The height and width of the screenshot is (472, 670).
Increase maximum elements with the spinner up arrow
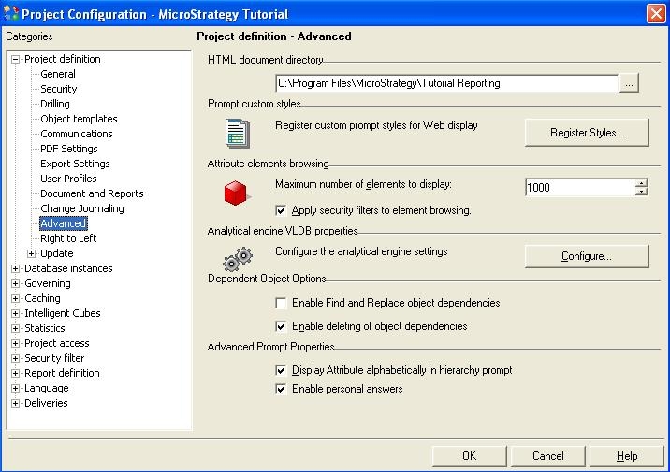tap(641, 183)
